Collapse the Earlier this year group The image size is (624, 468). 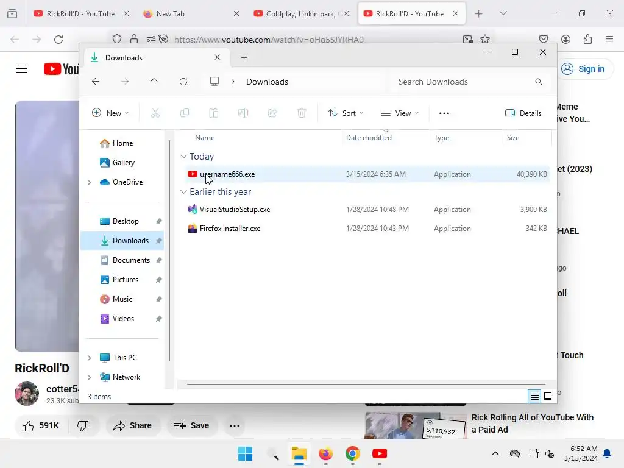pos(183,192)
